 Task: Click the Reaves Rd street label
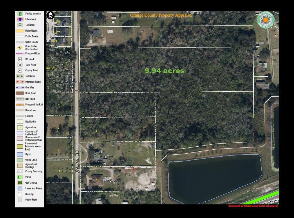(77, 162)
